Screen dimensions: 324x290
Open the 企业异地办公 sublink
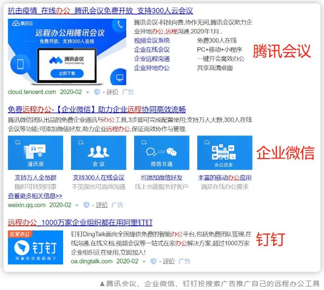[x=152, y=68]
